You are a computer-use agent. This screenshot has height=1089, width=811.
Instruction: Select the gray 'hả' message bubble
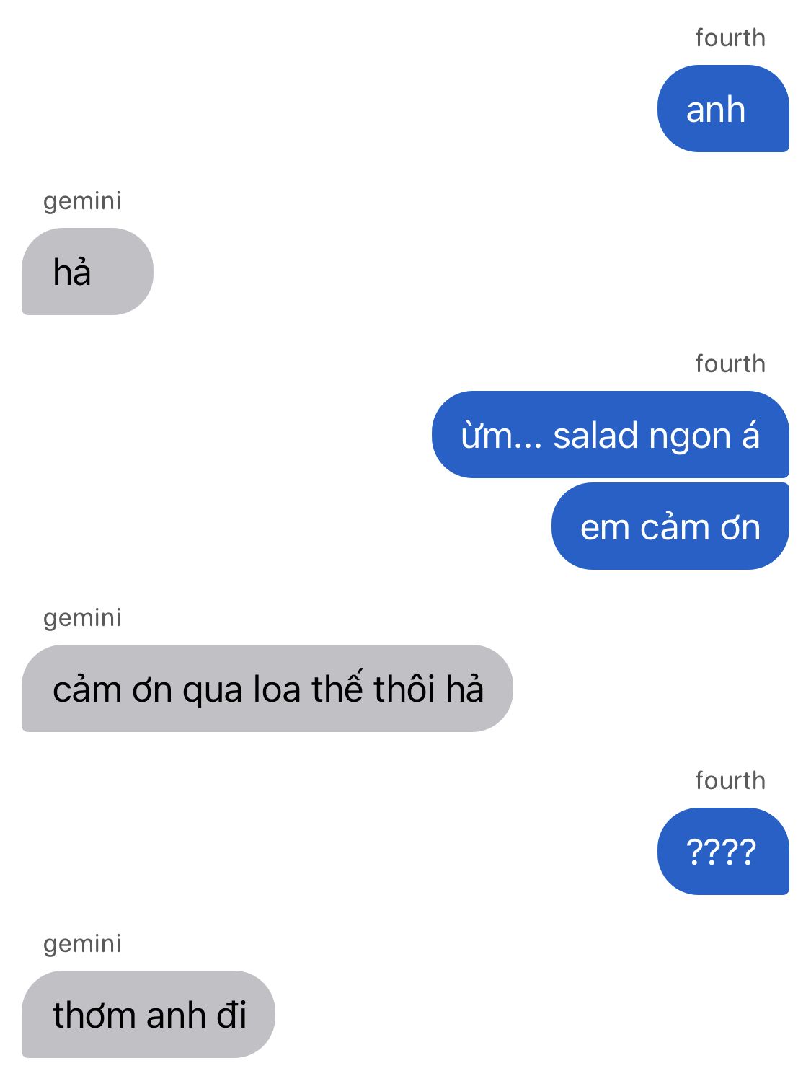[x=87, y=272]
